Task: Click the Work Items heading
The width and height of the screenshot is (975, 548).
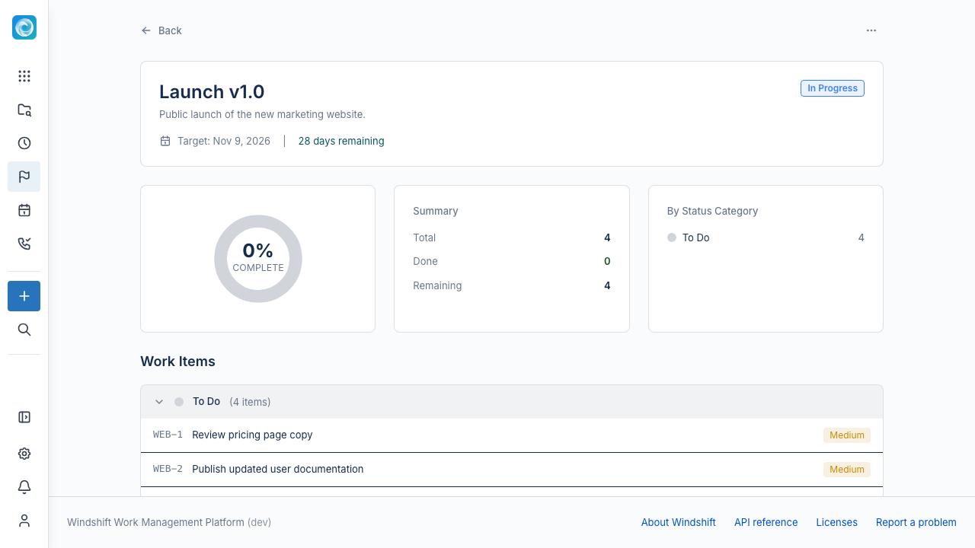Action: pyautogui.click(x=177, y=362)
